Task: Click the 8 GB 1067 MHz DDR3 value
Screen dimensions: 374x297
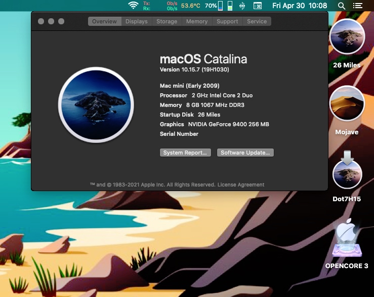Action: [x=215, y=105]
